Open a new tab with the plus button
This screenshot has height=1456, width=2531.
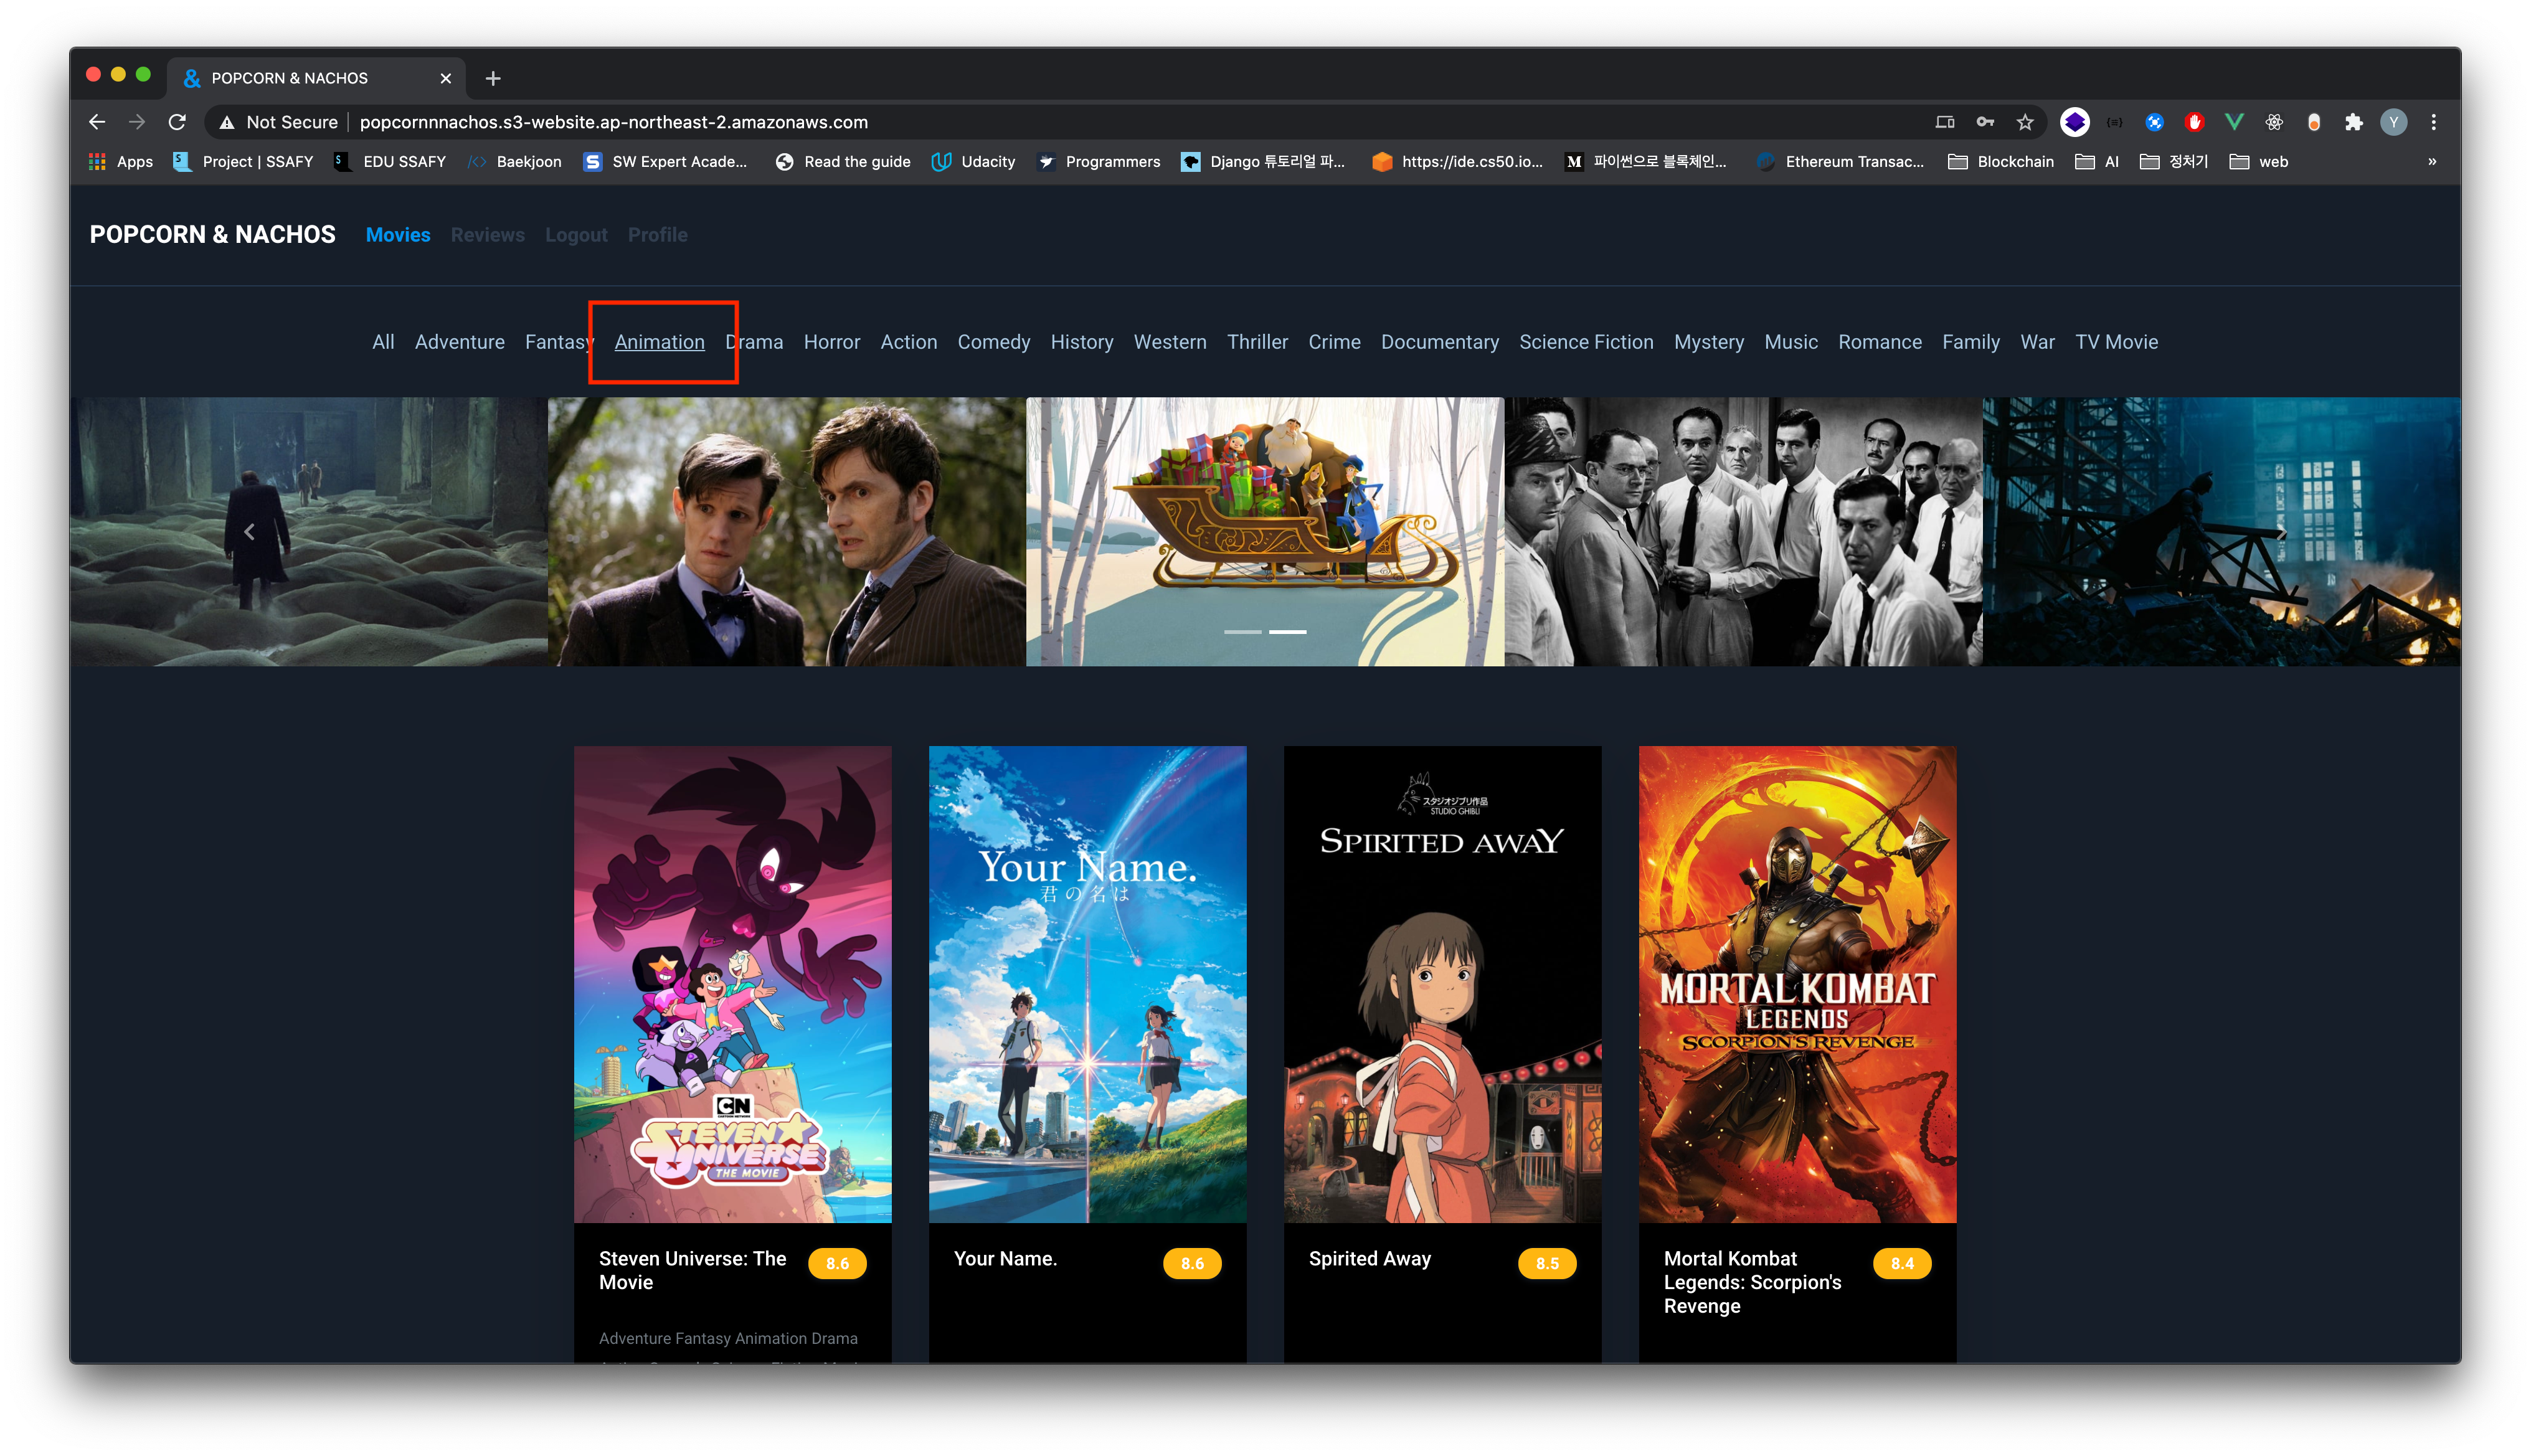[x=493, y=78]
